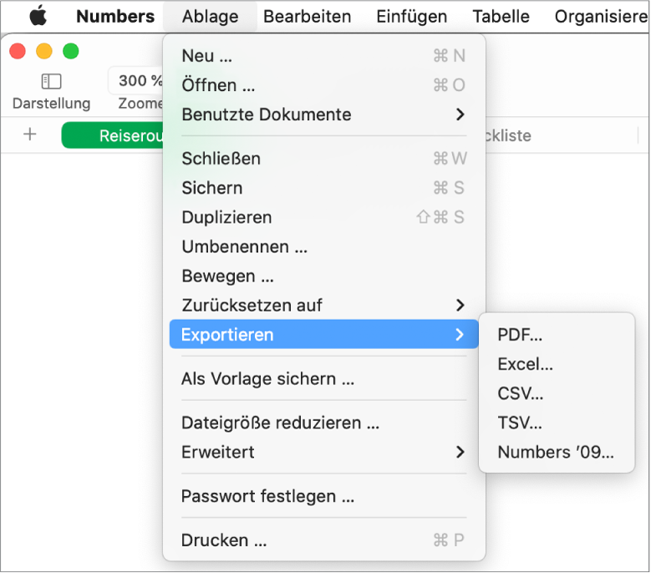Choose Neu … from the menu

pos(324,56)
